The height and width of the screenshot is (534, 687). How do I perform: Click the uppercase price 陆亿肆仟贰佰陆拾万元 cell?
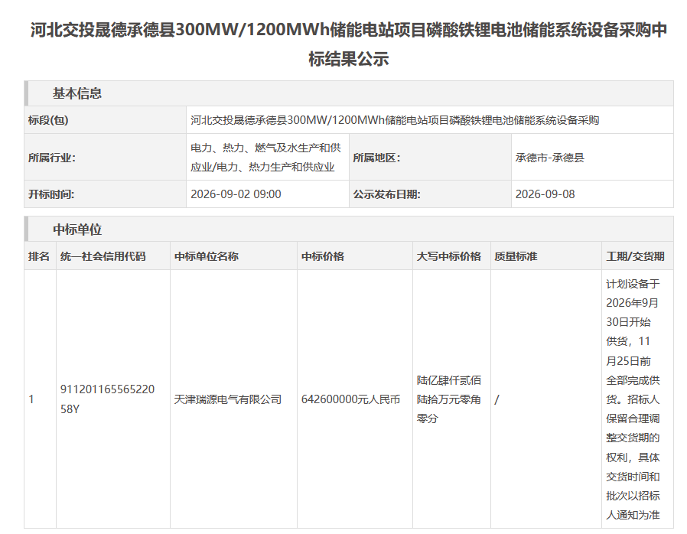451,399
